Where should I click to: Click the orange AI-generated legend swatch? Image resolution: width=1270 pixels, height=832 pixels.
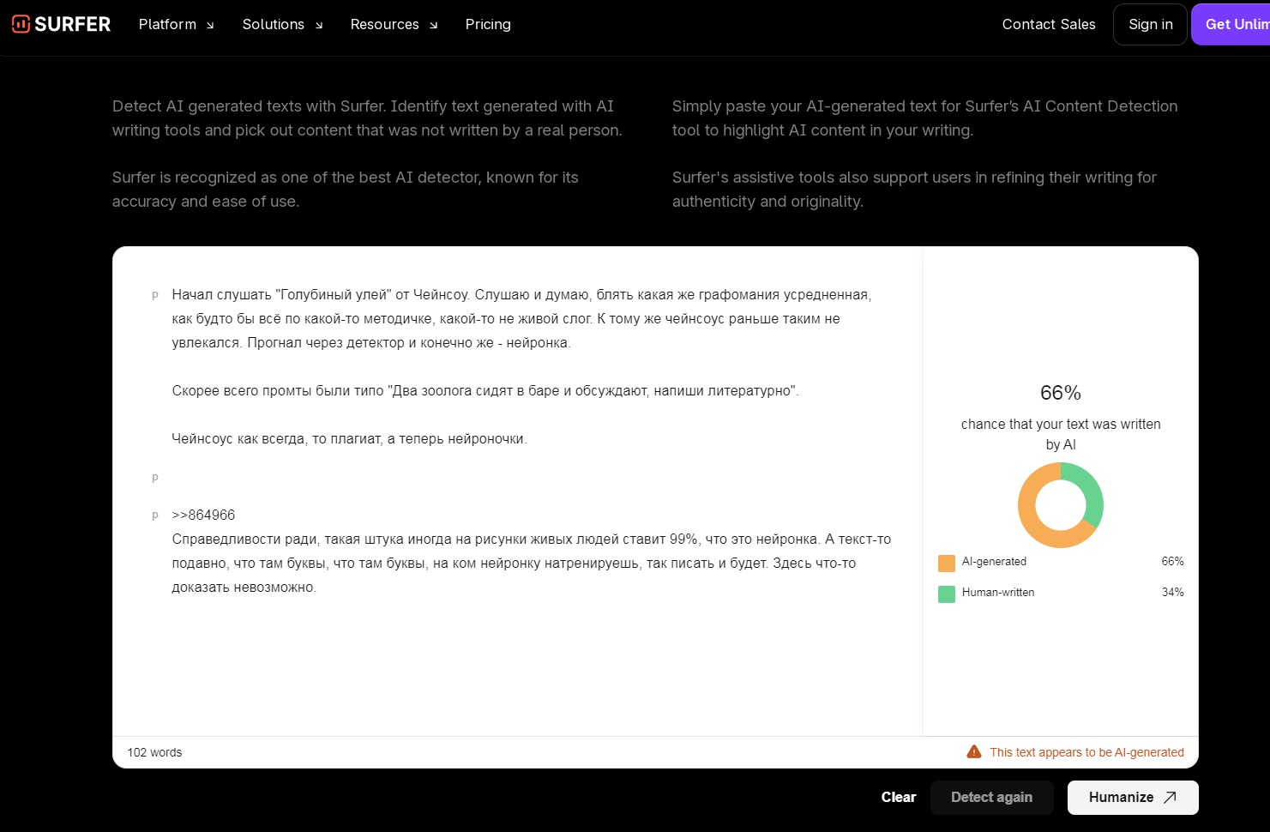[x=947, y=563]
